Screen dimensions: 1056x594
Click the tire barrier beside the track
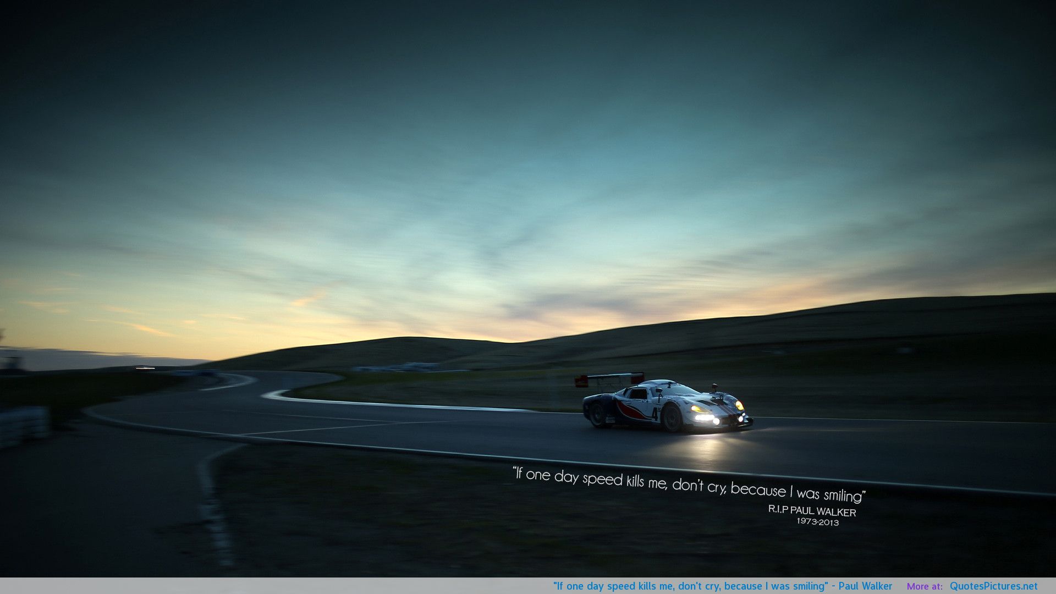coord(24,425)
